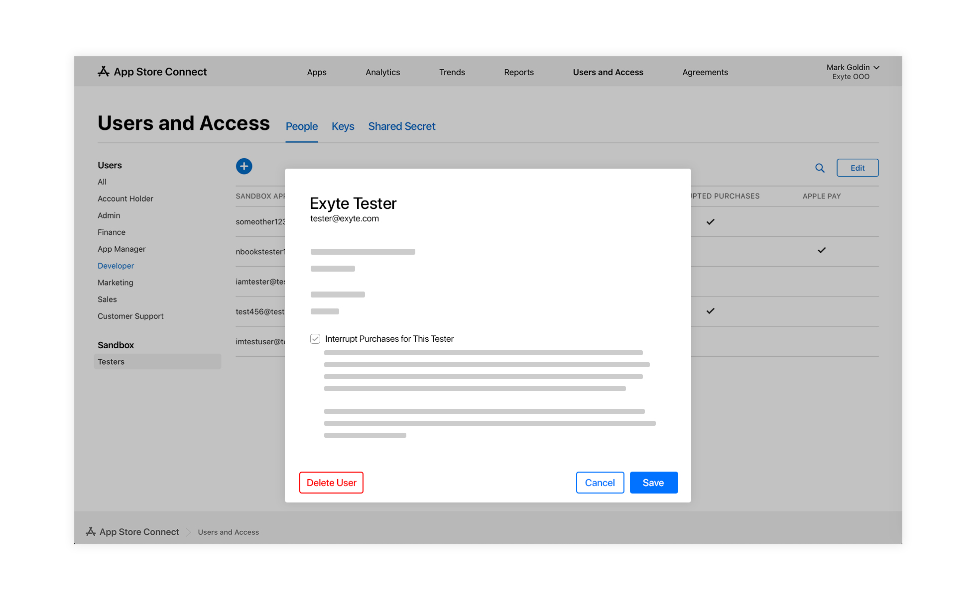Switch to the Shared Secret tab
The image size is (976, 597).
click(x=401, y=125)
